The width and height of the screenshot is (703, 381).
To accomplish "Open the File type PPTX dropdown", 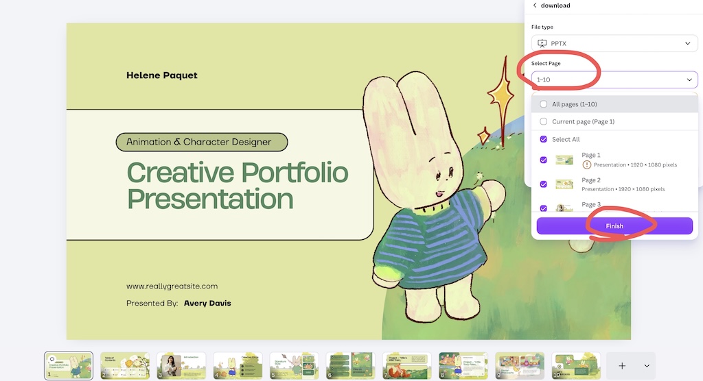I will [x=614, y=43].
